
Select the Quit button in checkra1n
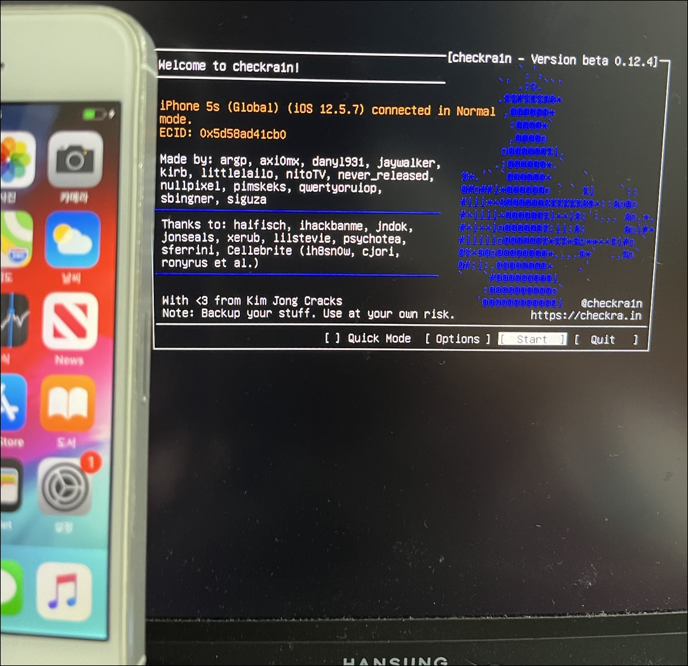606,339
